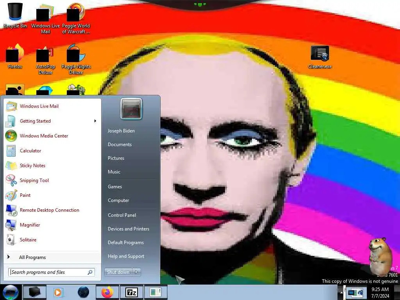
Task: Click the hamster desktop gadget
Action: click(380, 256)
